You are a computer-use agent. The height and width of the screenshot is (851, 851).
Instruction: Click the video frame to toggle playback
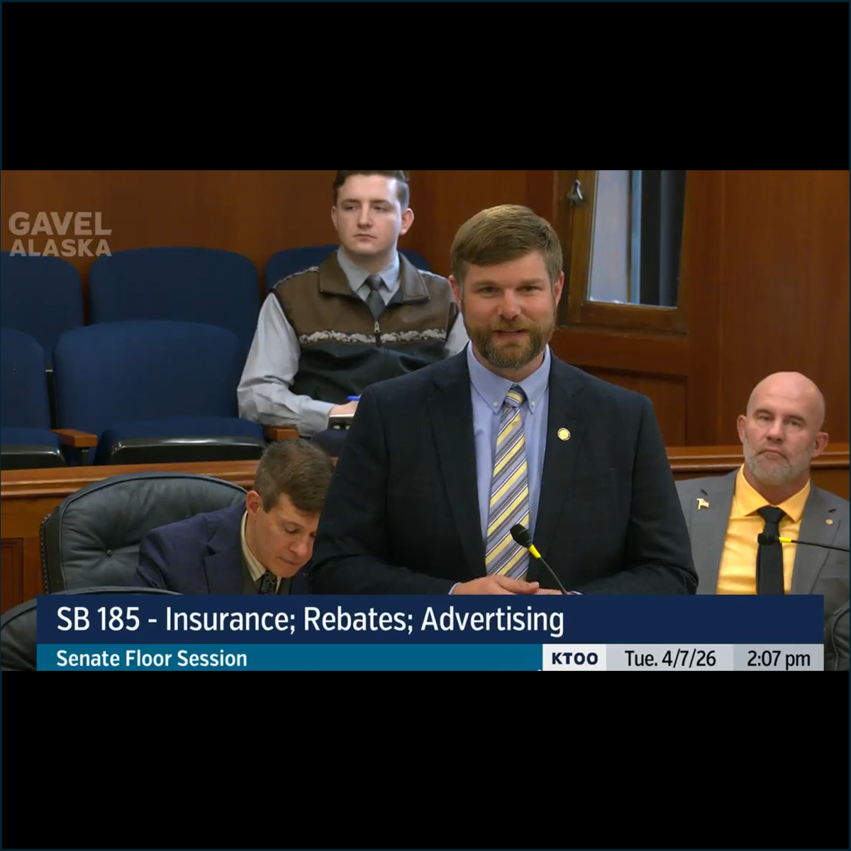coord(425,421)
